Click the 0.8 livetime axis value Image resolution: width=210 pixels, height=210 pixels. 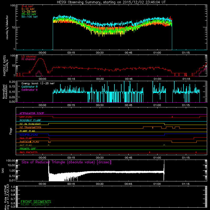coord(13,195)
